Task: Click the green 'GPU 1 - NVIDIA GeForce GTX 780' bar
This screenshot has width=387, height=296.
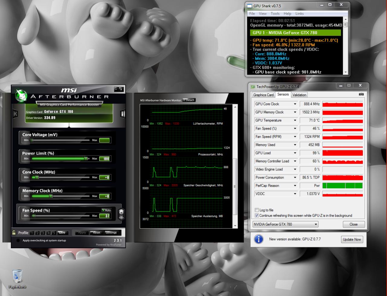Action: (295, 33)
